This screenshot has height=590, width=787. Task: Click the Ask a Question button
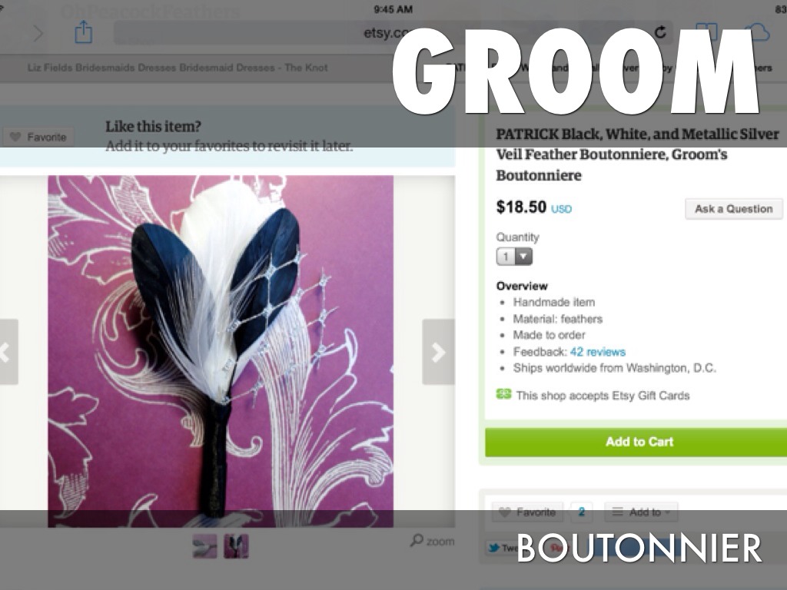click(734, 209)
